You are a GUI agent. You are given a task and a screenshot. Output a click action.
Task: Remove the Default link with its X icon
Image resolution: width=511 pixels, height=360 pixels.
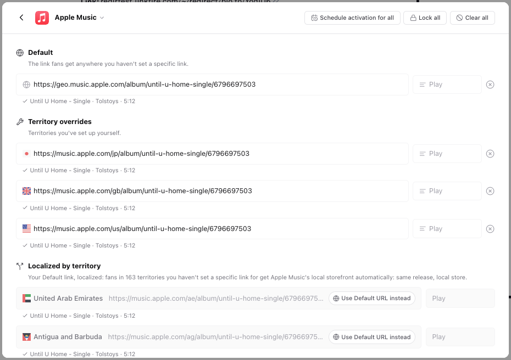coord(490,85)
